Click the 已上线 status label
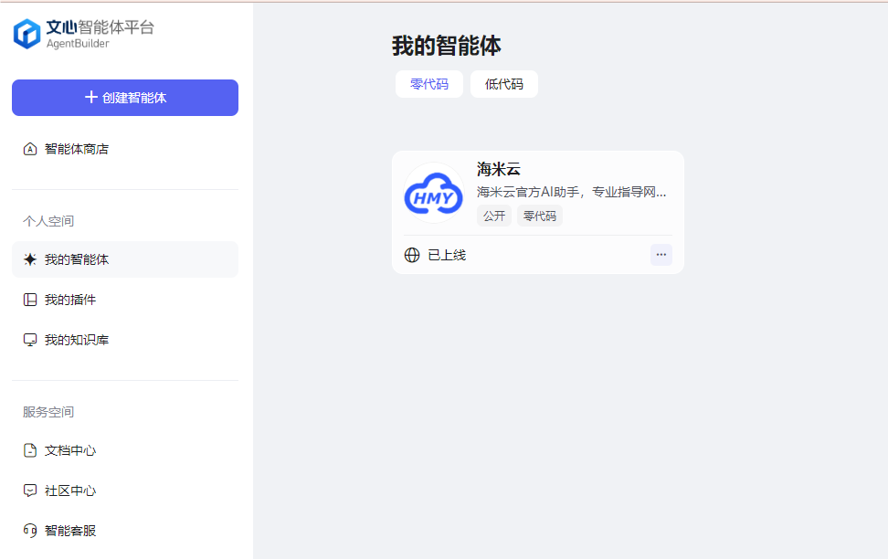 coord(447,255)
